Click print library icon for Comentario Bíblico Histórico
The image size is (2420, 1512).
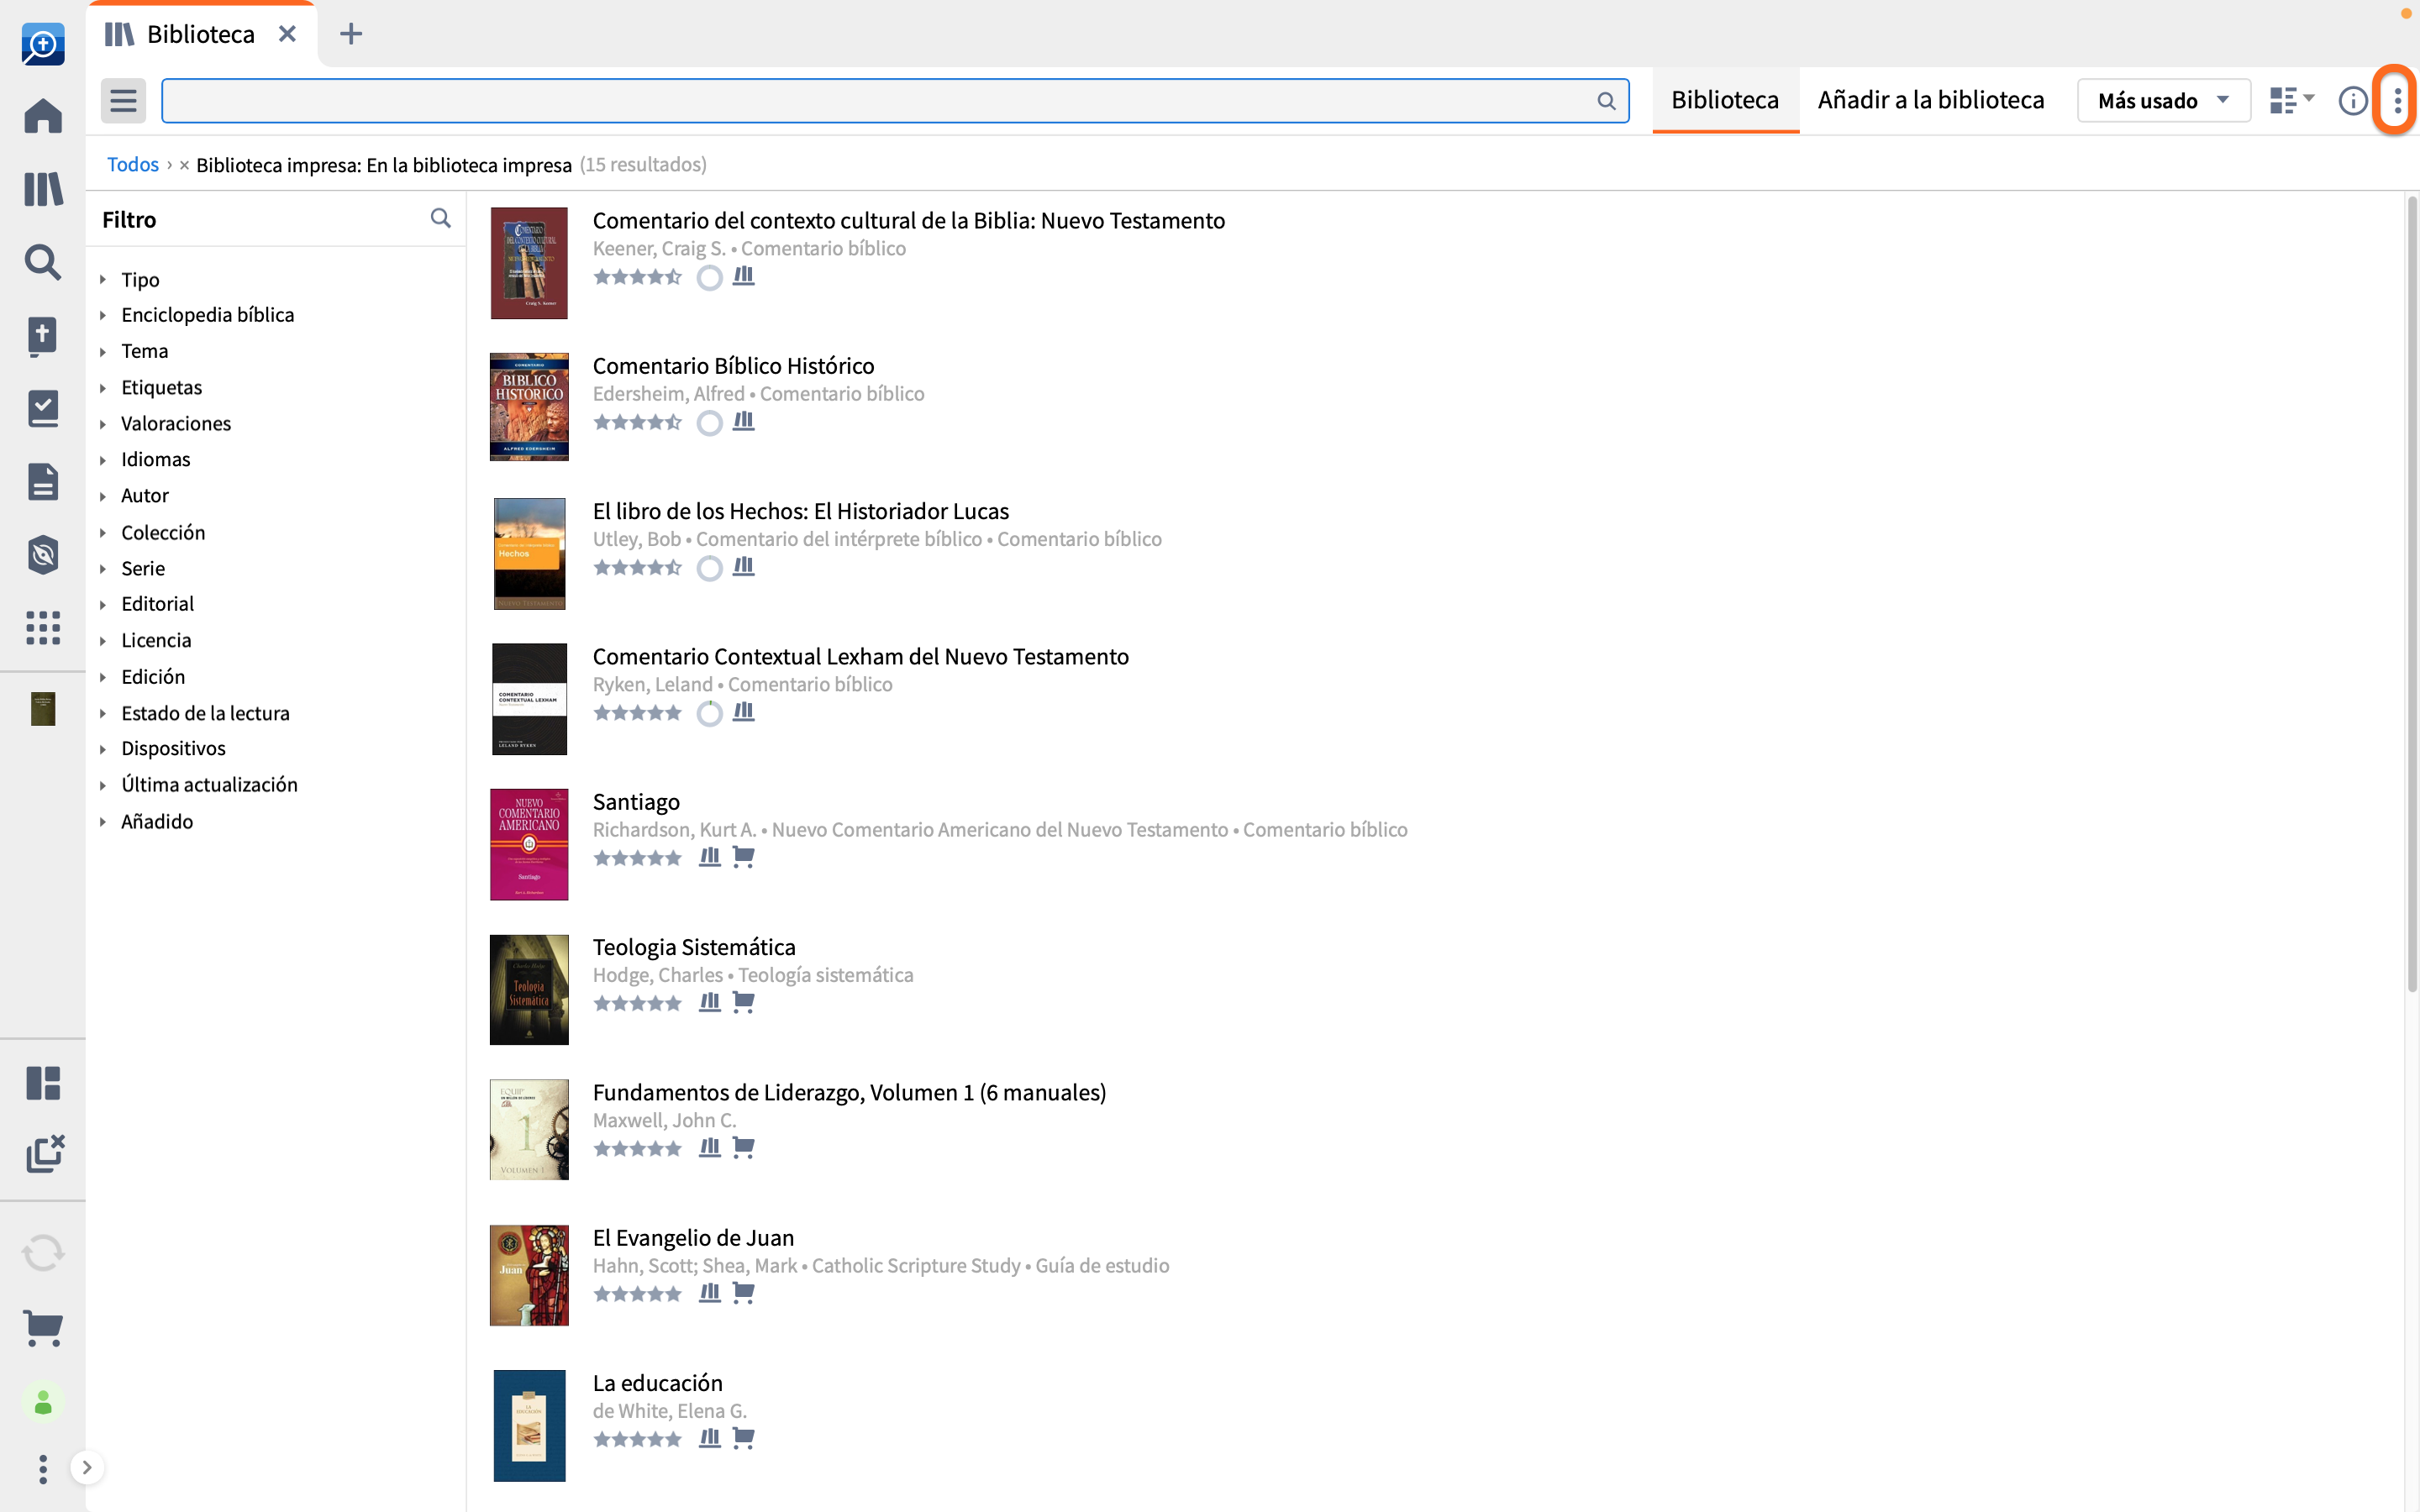(x=743, y=421)
